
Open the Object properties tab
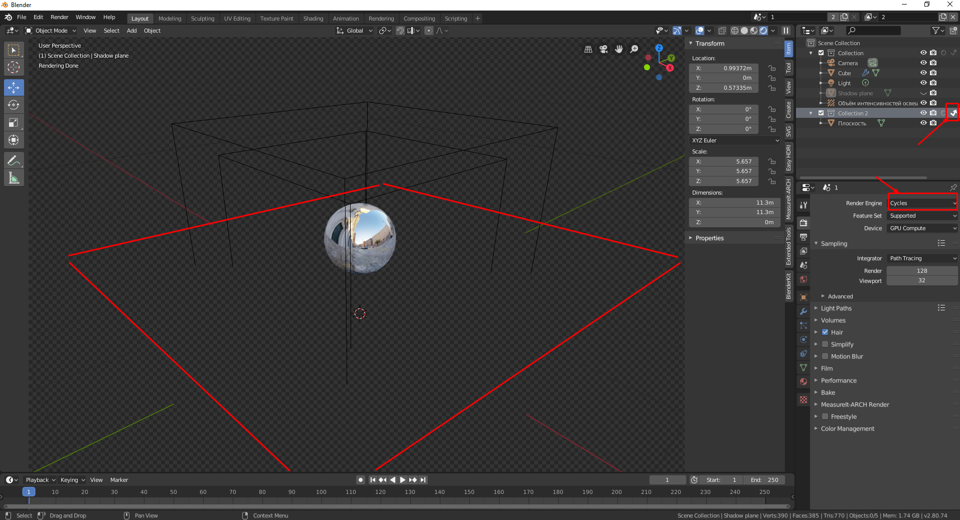(x=804, y=297)
